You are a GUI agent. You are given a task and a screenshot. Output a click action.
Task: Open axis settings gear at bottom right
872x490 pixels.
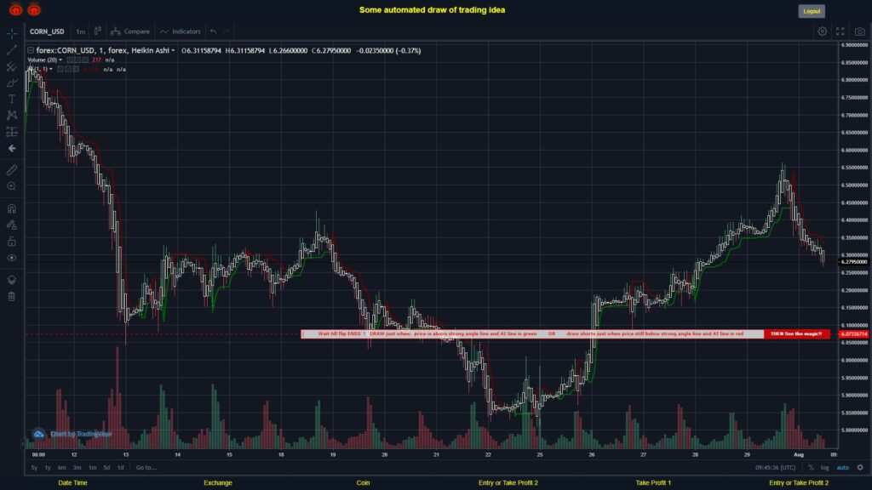(x=860, y=468)
